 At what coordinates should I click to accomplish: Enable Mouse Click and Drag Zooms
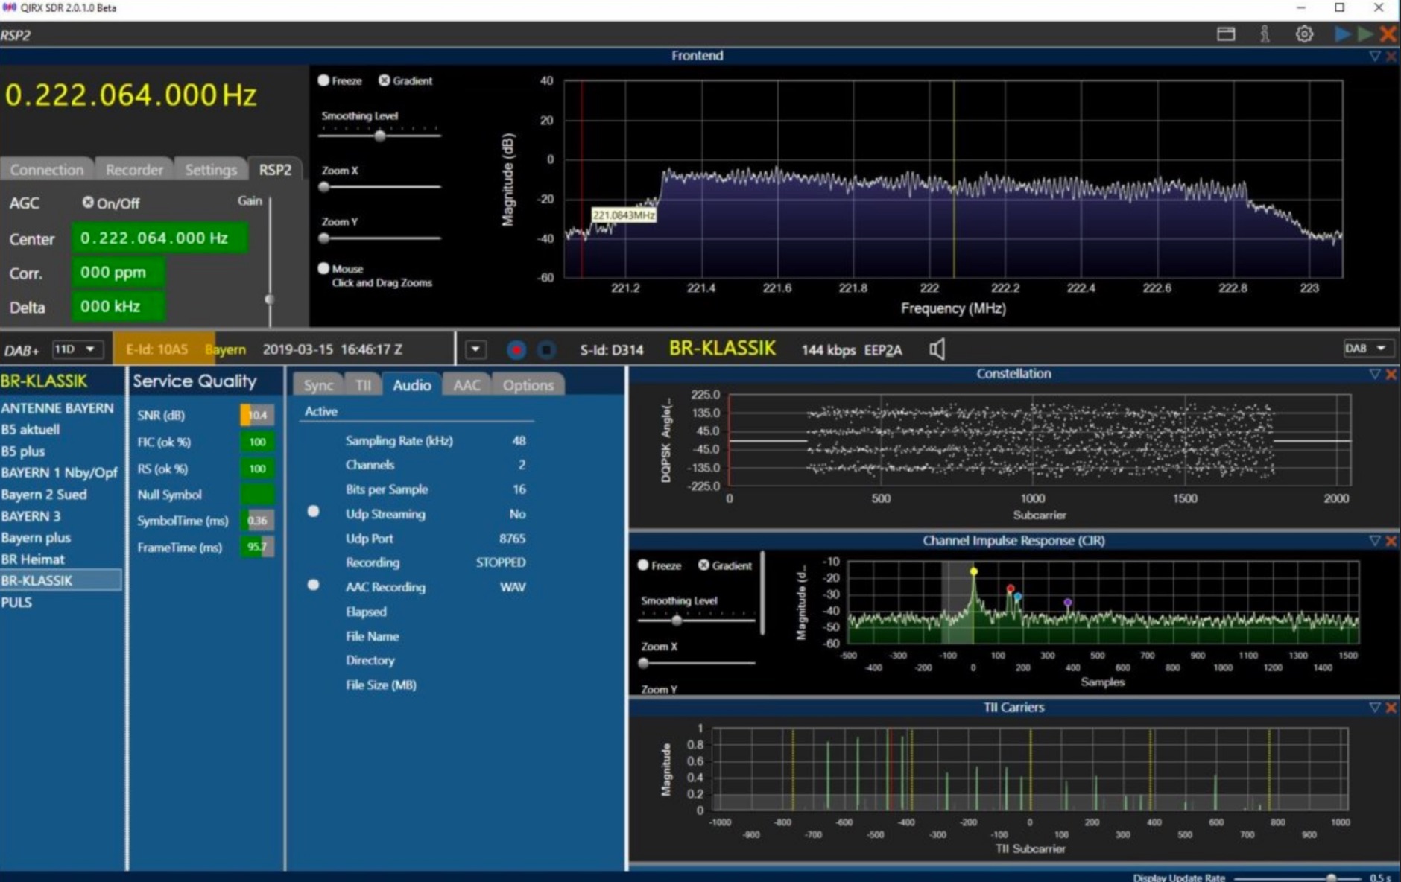click(323, 269)
